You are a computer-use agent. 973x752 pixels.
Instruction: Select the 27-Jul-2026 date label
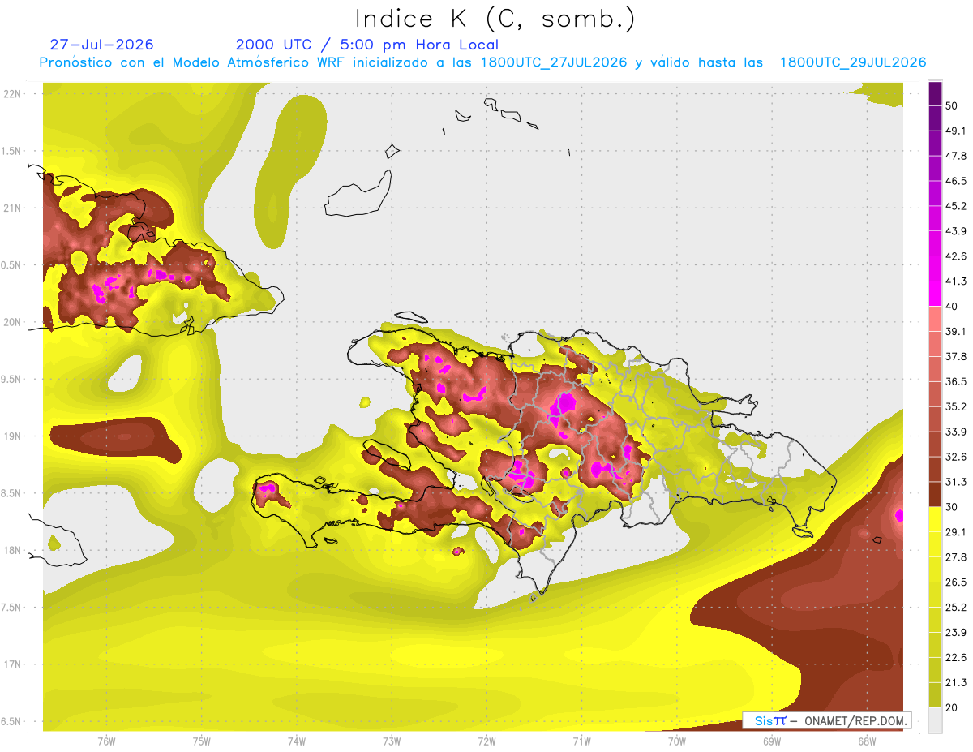(101, 45)
